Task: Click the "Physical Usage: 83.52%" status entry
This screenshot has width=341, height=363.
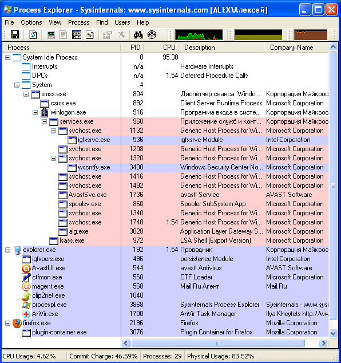Action: [221, 356]
